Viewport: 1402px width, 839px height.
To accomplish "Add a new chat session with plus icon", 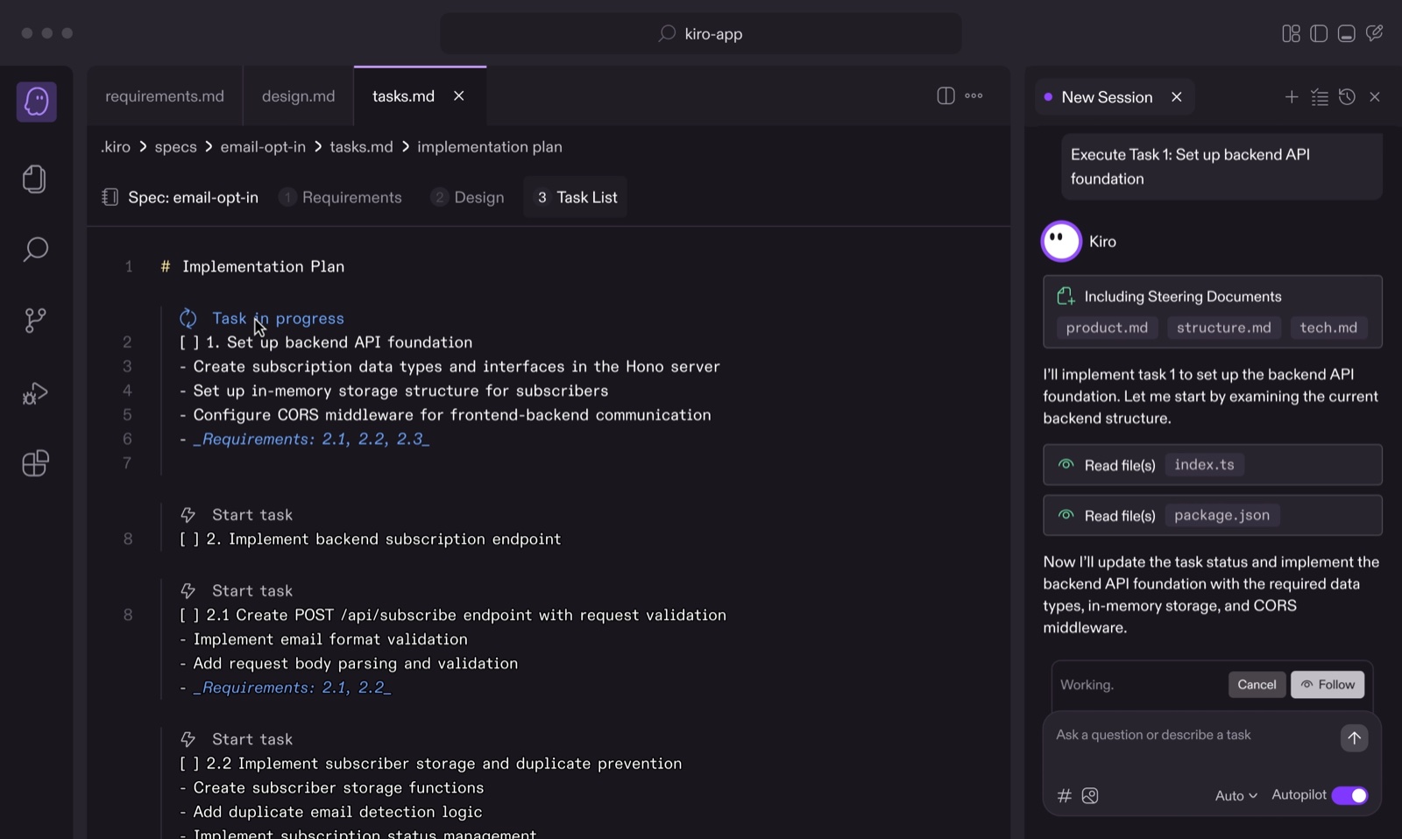I will tap(1292, 97).
